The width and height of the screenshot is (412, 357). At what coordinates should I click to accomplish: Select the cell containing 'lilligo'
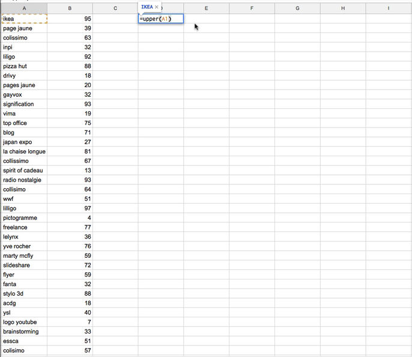[24, 208]
